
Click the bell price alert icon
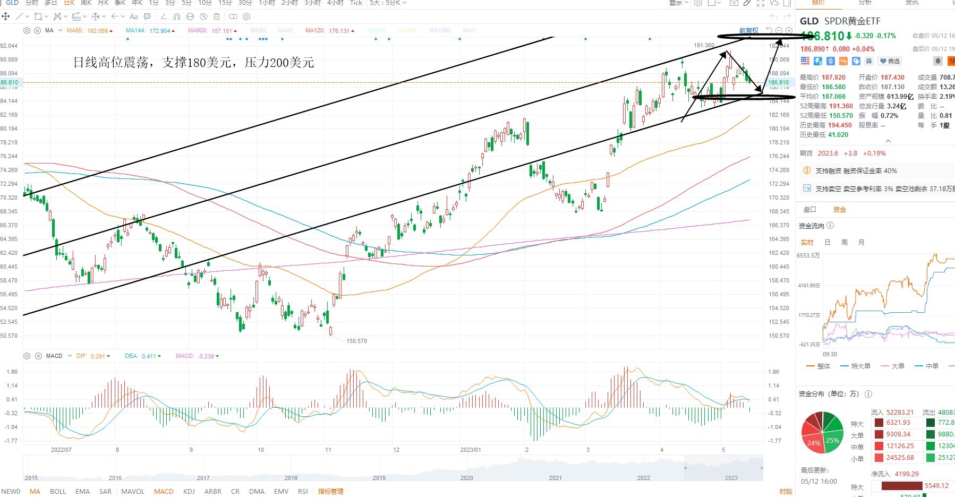pos(938,61)
